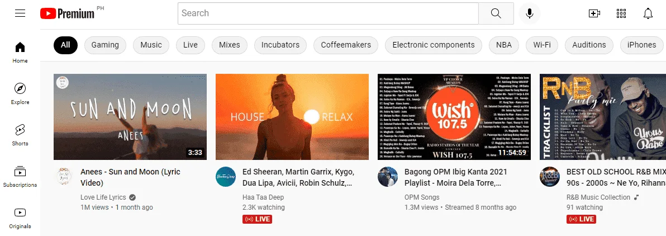
Task: Click '1.3M views • Streamed 8 months ago'
Action: (460, 207)
